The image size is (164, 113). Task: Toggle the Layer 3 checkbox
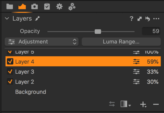pyautogui.click(x=10, y=71)
